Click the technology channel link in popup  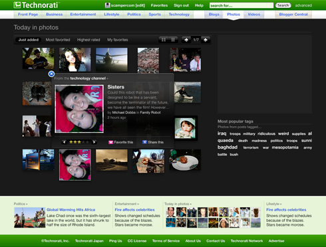point(88,78)
